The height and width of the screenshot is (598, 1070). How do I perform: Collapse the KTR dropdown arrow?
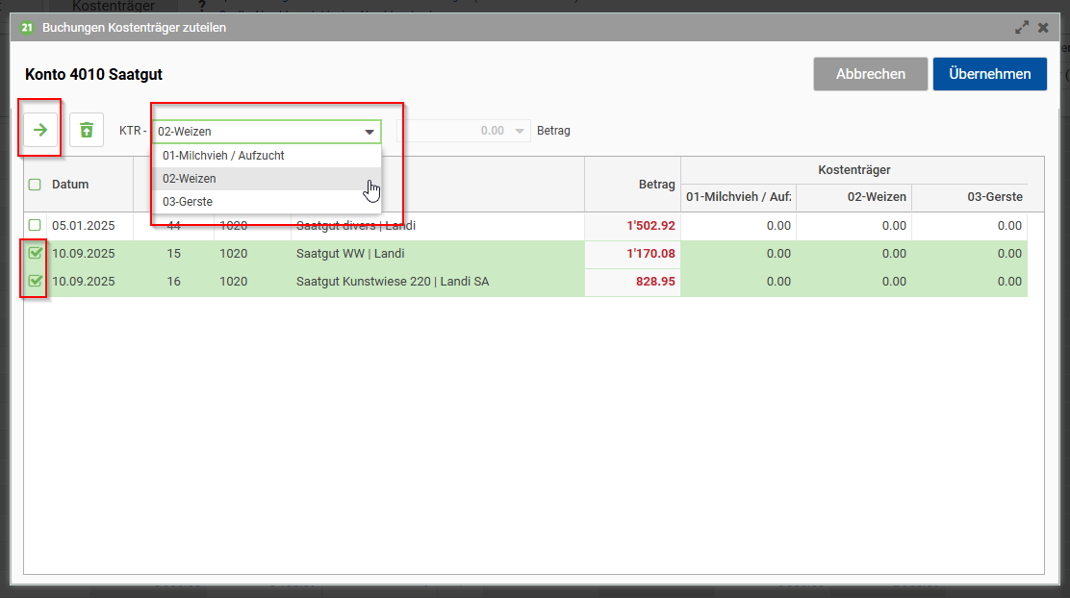(369, 132)
